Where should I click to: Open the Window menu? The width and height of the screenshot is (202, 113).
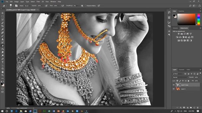(53, 2)
